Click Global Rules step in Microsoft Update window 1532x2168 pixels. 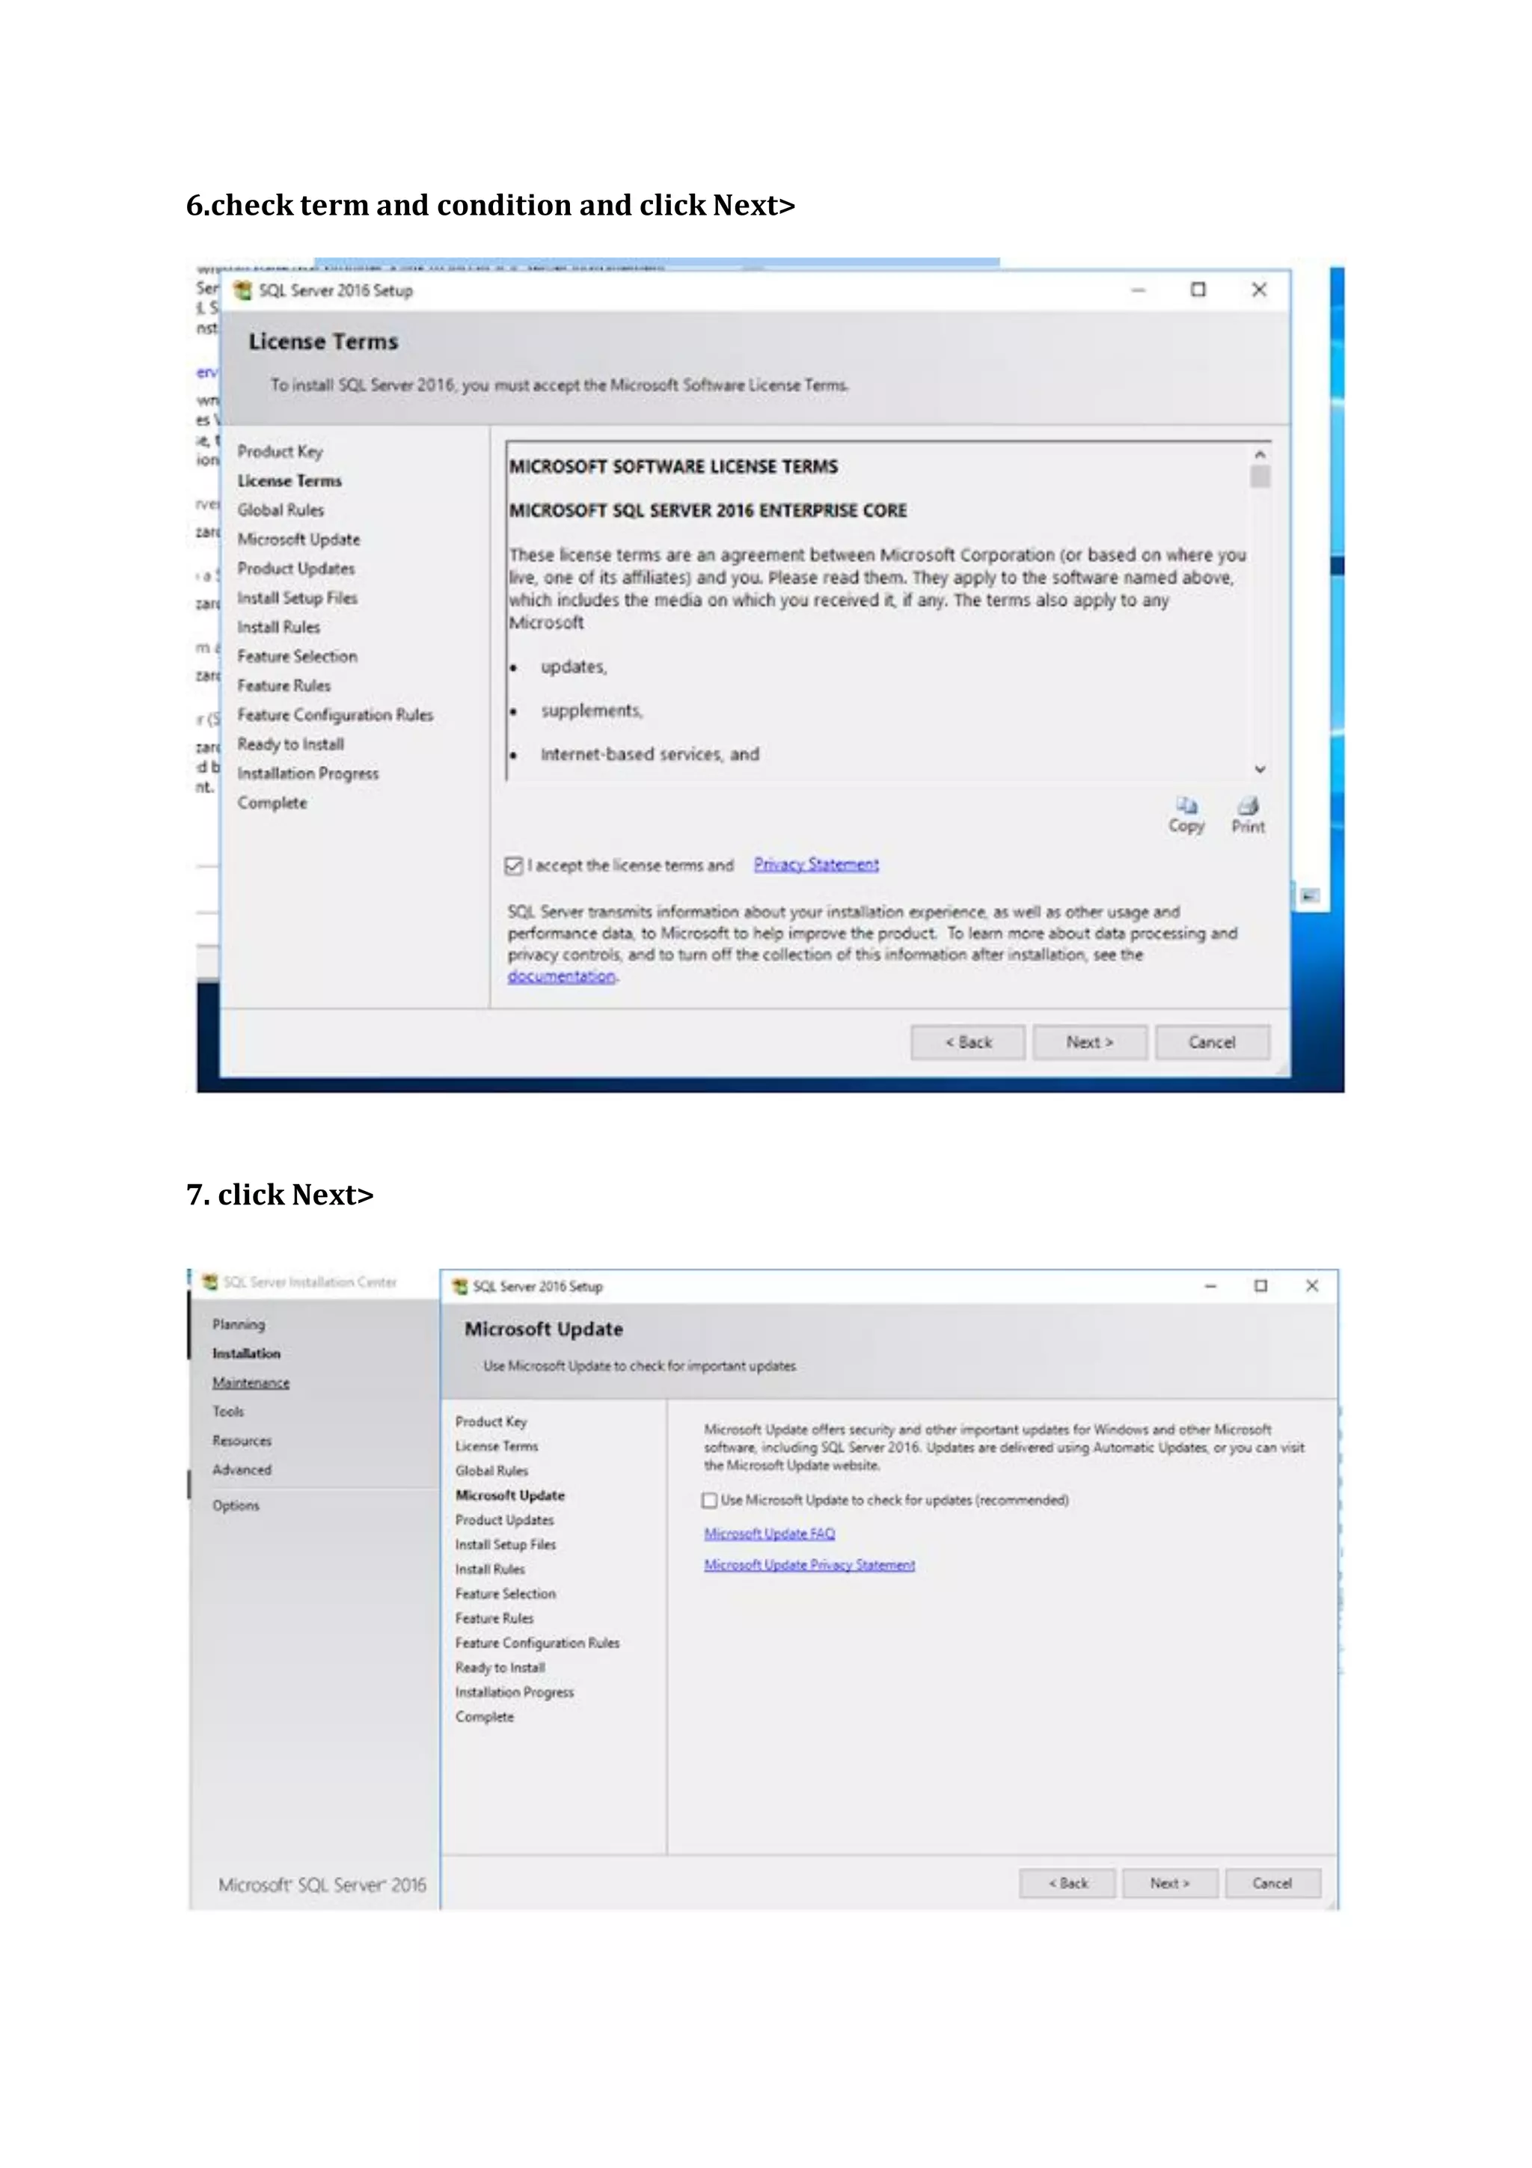(x=491, y=1471)
